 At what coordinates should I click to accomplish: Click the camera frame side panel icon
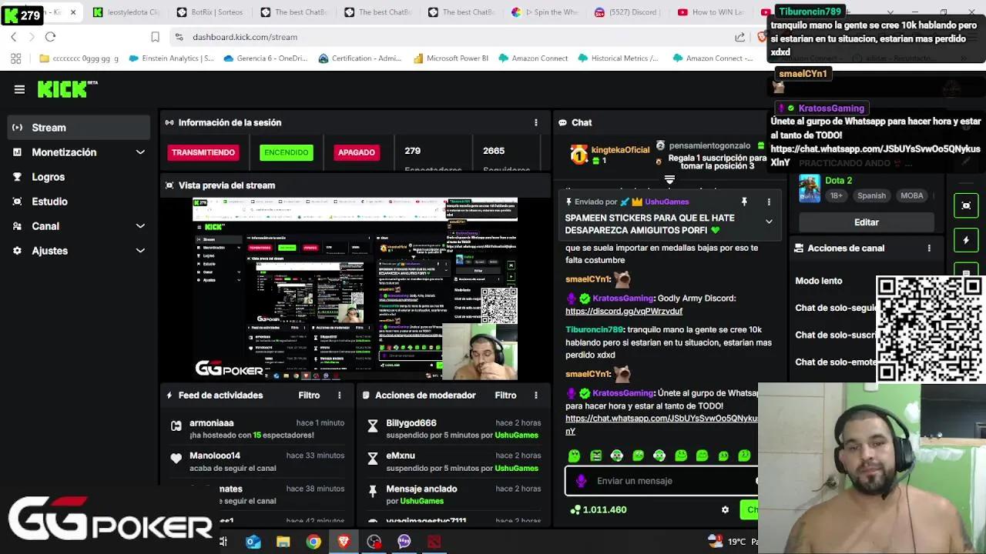click(966, 205)
